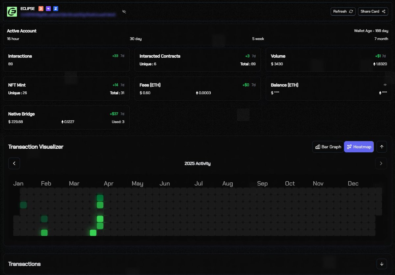Click the "7 month" active account value

point(381,39)
